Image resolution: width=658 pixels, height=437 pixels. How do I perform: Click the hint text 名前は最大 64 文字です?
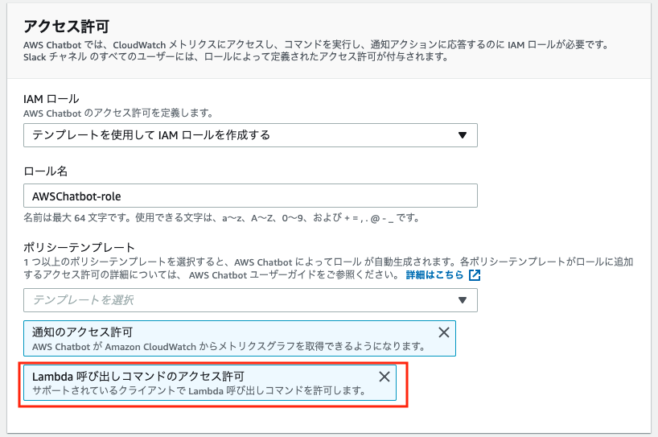click(76, 218)
